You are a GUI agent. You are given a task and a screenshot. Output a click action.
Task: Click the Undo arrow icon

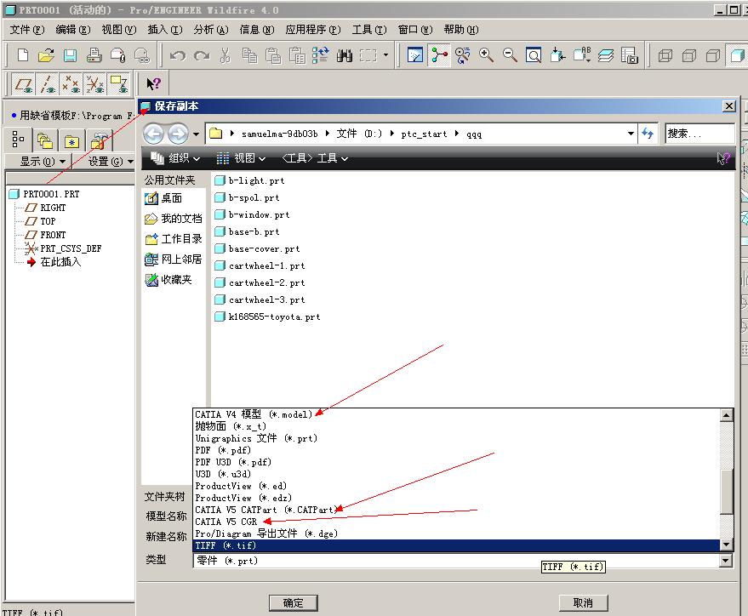(178, 56)
